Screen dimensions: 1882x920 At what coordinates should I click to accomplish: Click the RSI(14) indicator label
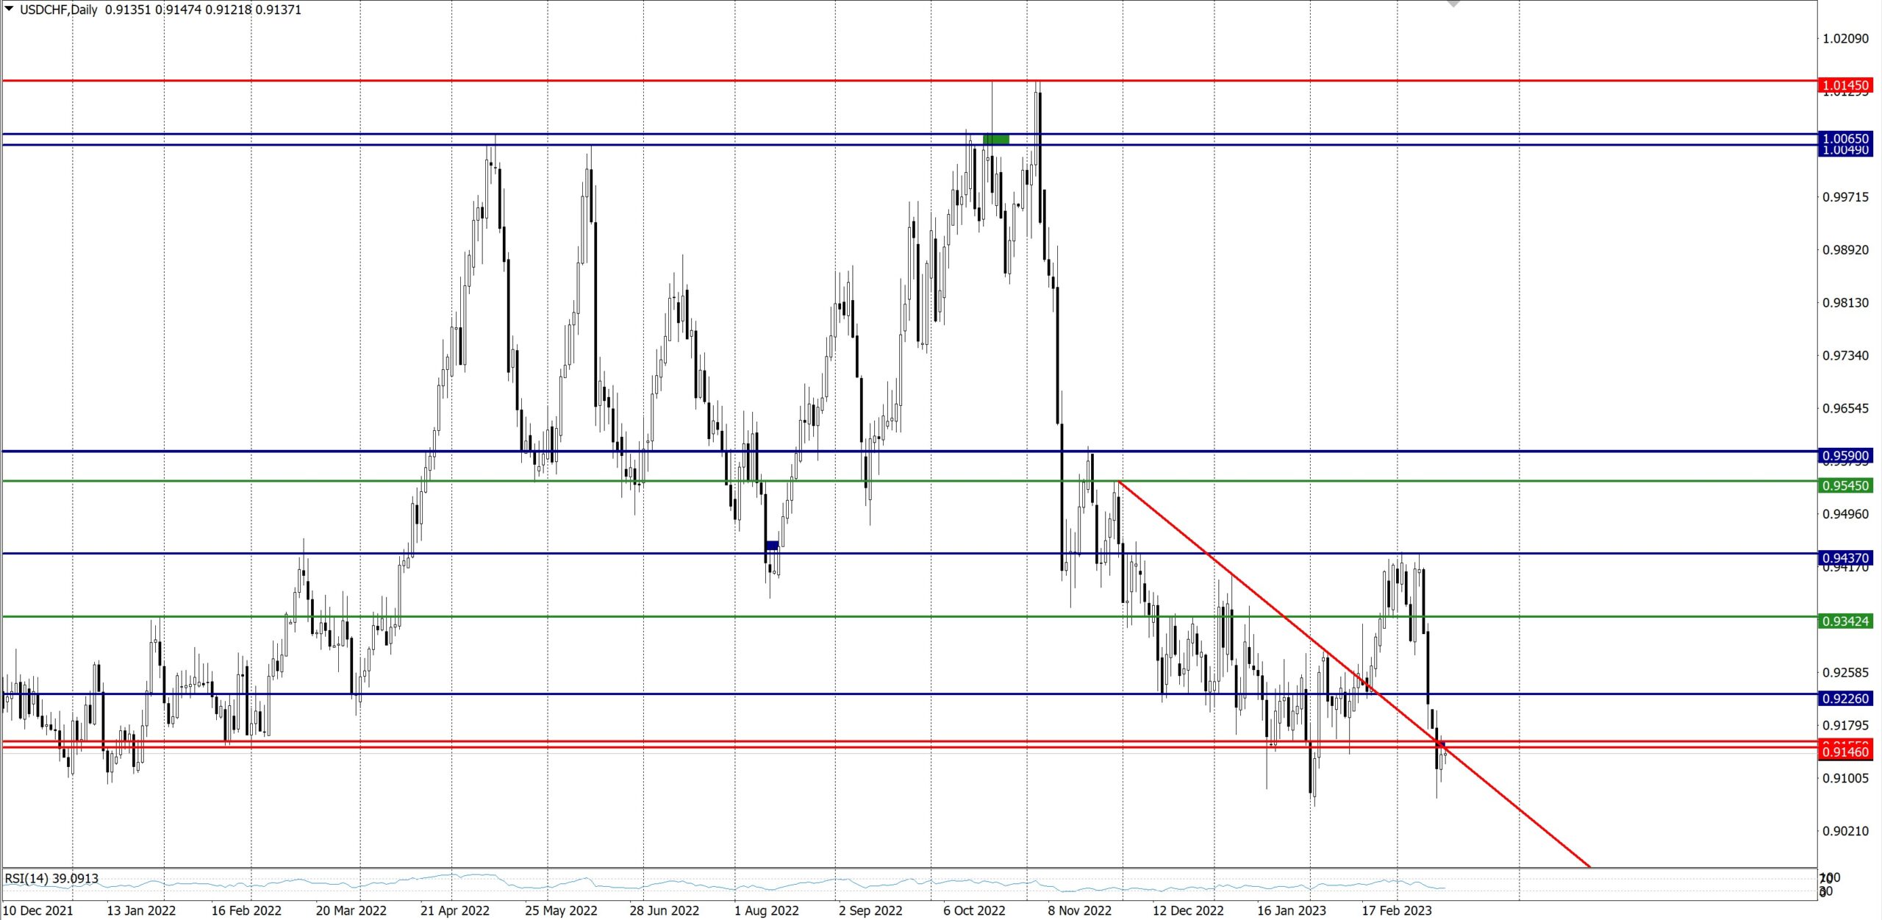pos(51,878)
